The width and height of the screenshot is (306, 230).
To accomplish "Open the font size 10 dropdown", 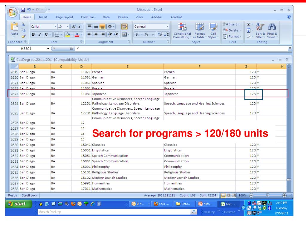I will pos(67,26).
